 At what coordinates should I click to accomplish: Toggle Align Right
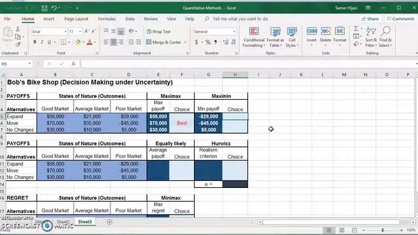pyautogui.click(x=121, y=42)
